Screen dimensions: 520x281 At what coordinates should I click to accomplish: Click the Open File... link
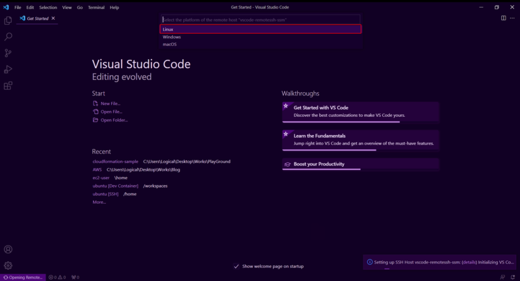pyautogui.click(x=111, y=112)
